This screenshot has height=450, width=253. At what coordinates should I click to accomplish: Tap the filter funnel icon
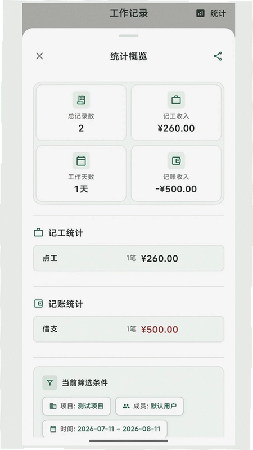50,383
